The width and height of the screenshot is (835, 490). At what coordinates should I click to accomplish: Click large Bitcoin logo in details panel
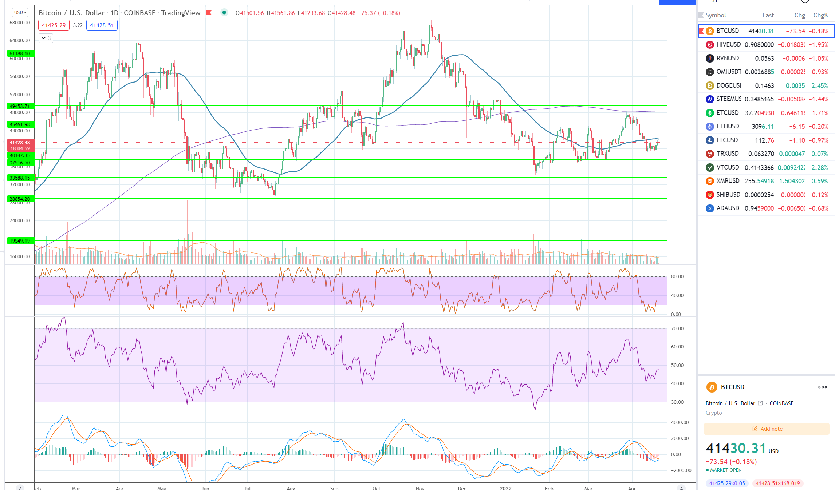coord(712,387)
